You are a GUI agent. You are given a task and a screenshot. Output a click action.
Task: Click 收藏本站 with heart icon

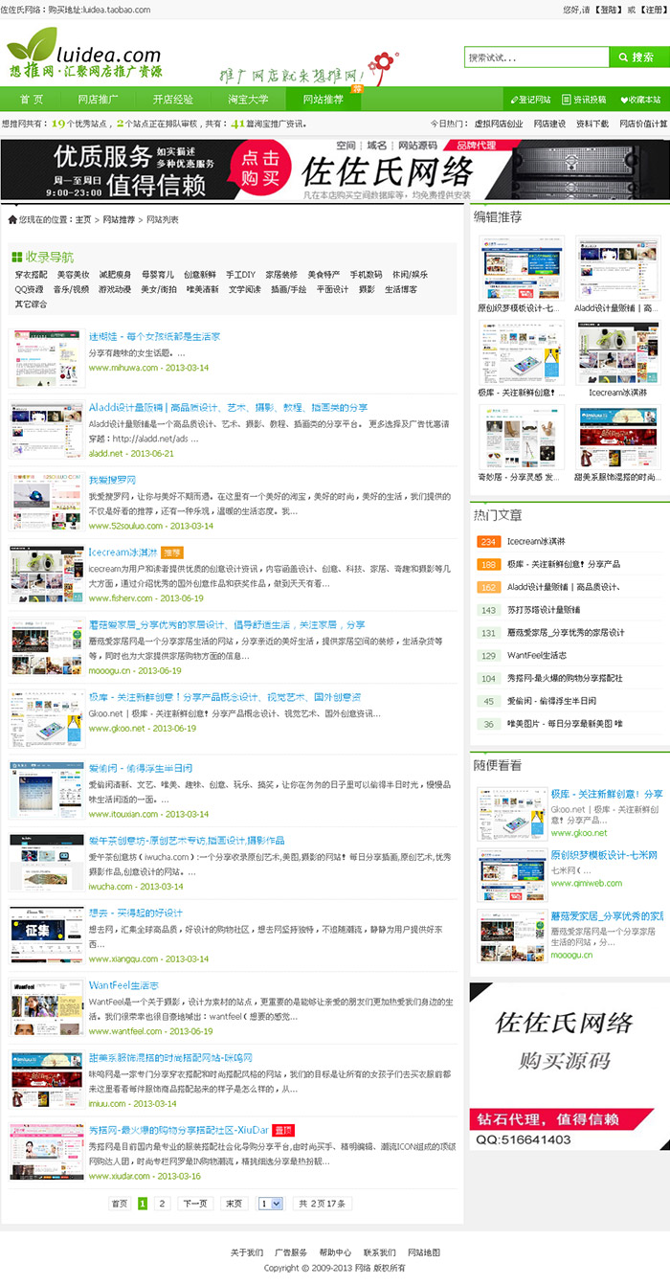click(x=639, y=100)
